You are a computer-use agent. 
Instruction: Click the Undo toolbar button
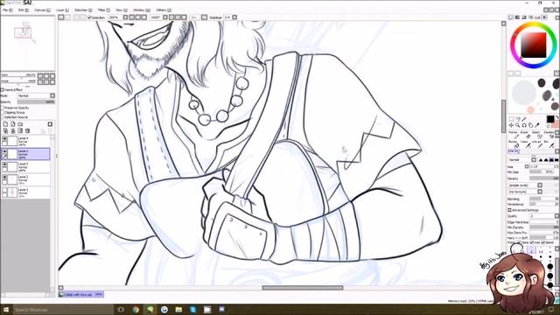[x=61, y=17]
